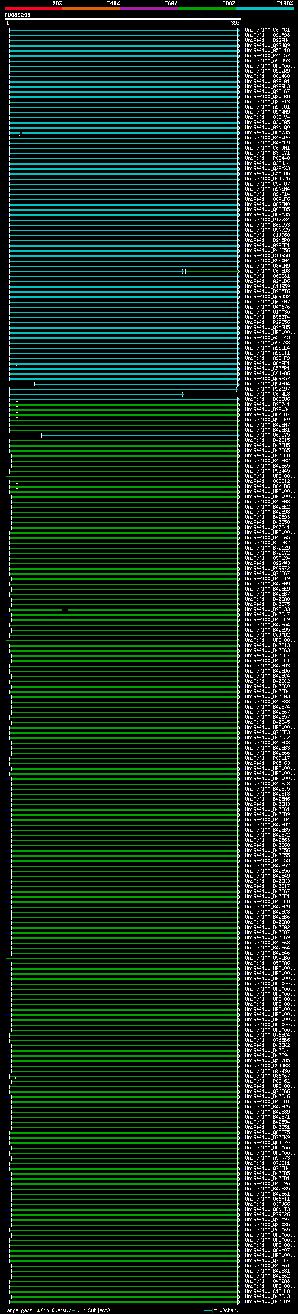The width and height of the screenshot is (298, 1314).
Task: Open hit UniRef100_Q66HT1
Action: [267, 1199]
